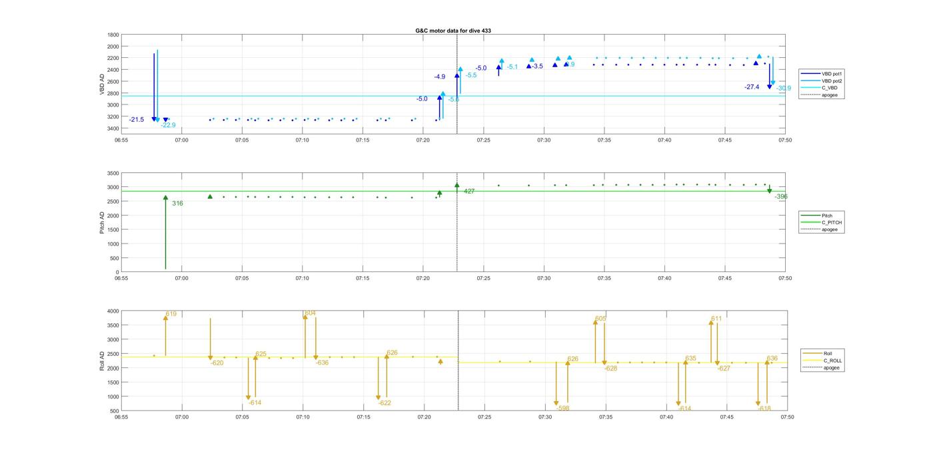The height and width of the screenshot is (461, 933).
Task: Click the "619" roll move label
Action: (x=171, y=314)
